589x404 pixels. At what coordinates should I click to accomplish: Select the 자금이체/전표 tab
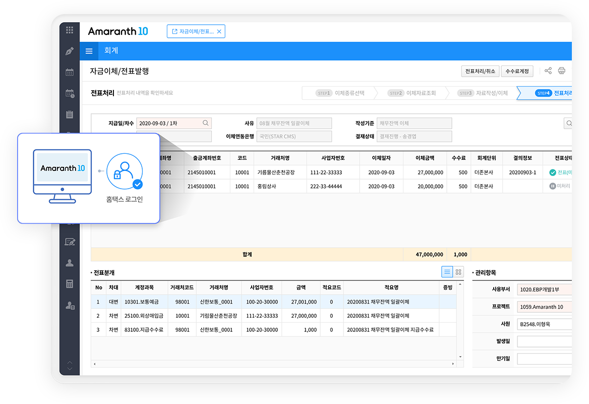196,32
